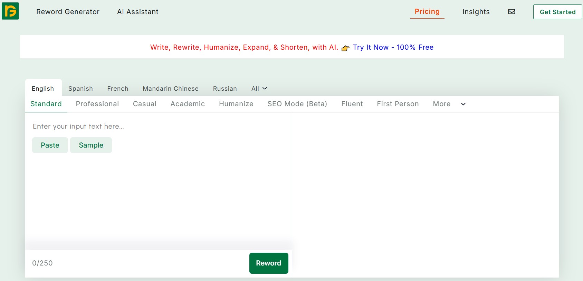This screenshot has width=583, height=281.
Task: Open AI Assistant nav link
Action: (x=138, y=12)
